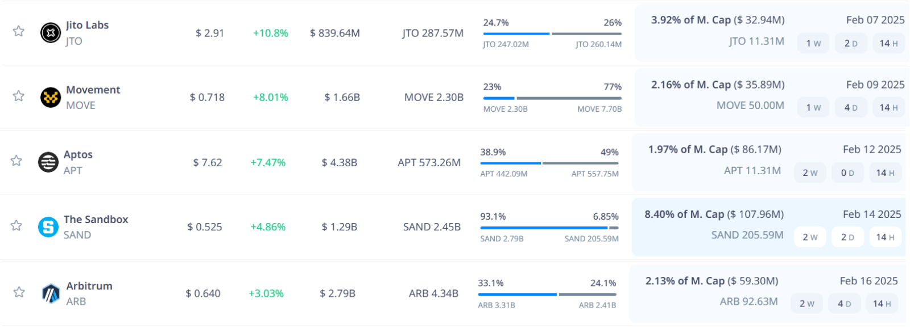Add Aptos to the watchlist star
This screenshot has height=328, width=910.
16,161
